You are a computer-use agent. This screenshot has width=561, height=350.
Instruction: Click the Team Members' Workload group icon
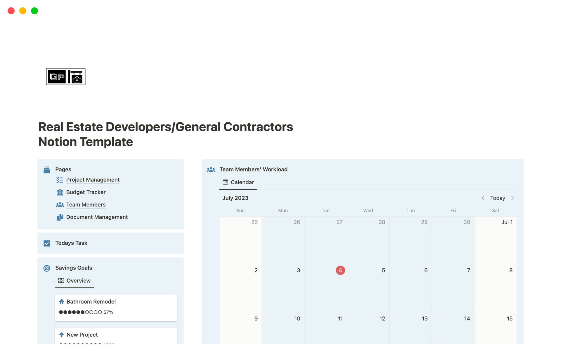point(211,170)
